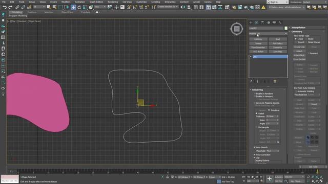Open Select by Name dialog icon
Screen dimensions: 328x184
point(55,7)
